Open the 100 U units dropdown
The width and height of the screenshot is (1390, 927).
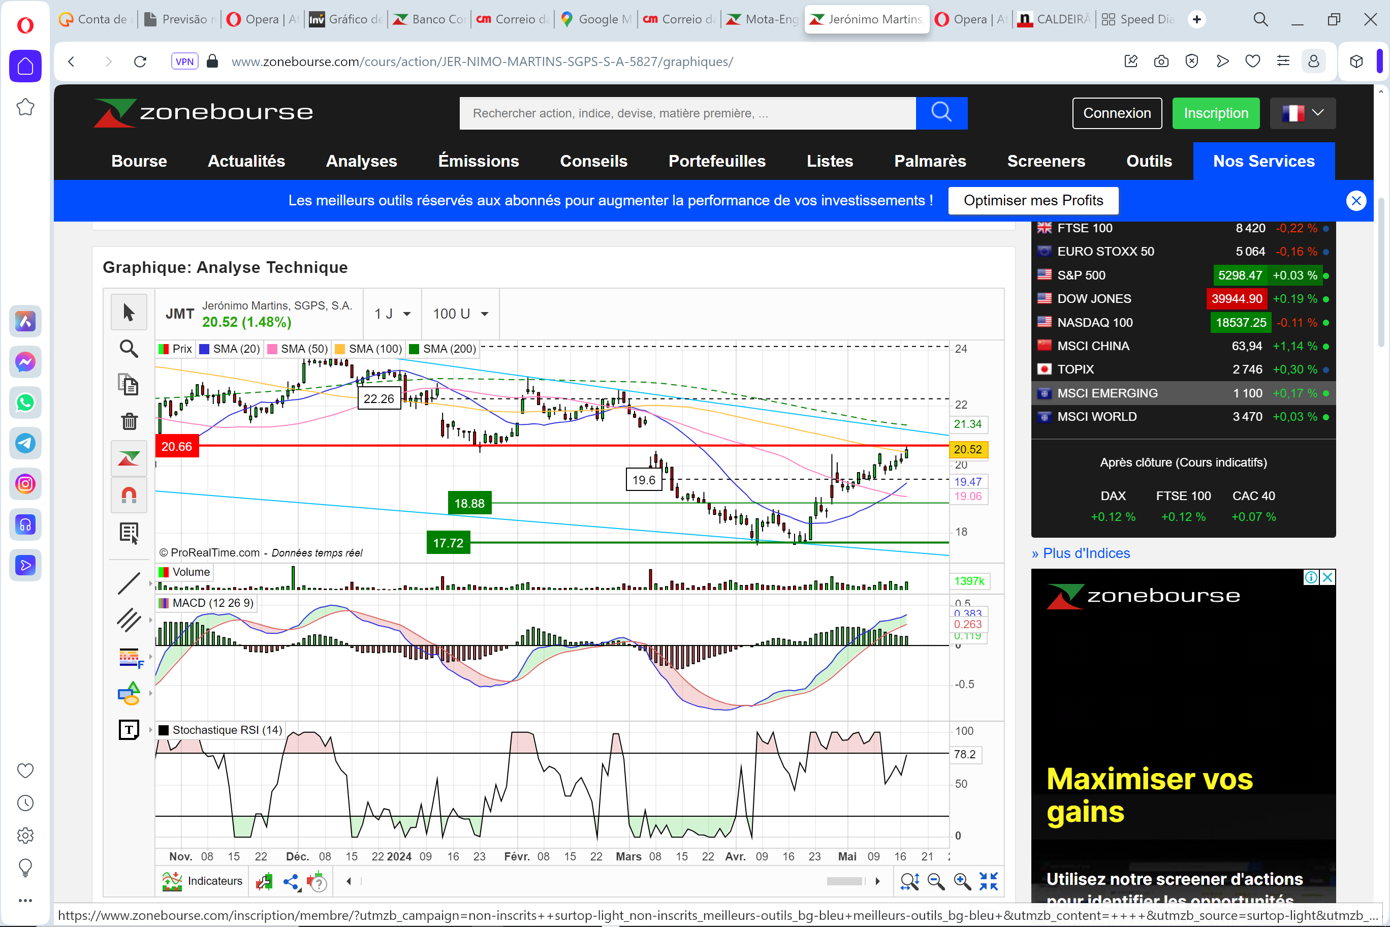click(x=460, y=314)
